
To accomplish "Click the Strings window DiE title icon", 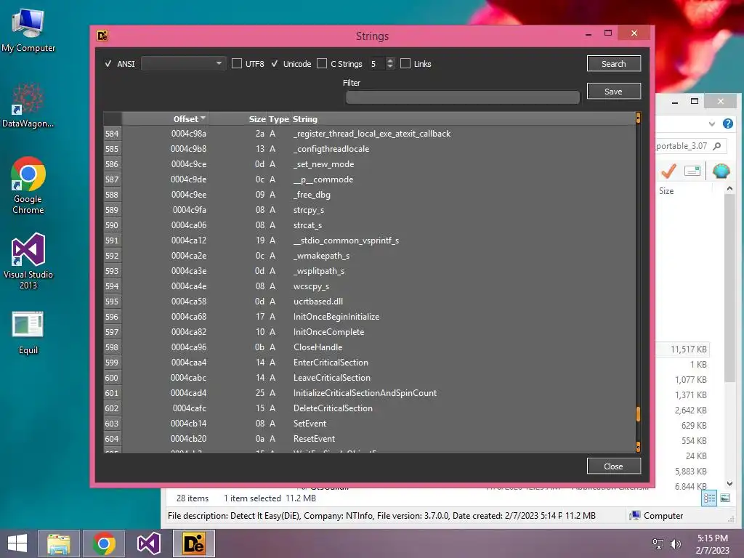I will (102, 36).
